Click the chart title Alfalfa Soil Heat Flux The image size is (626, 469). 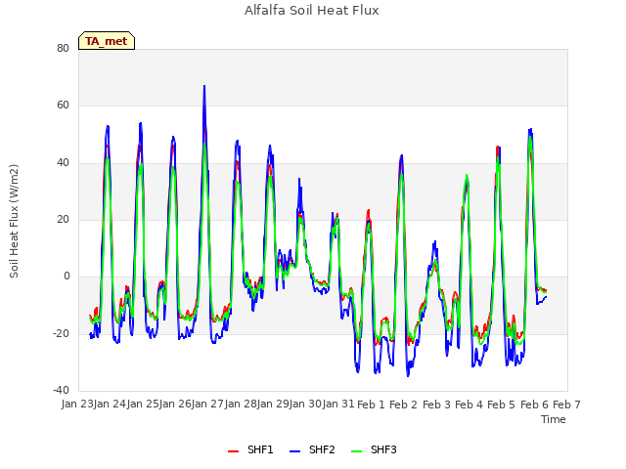(x=312, y=11)
